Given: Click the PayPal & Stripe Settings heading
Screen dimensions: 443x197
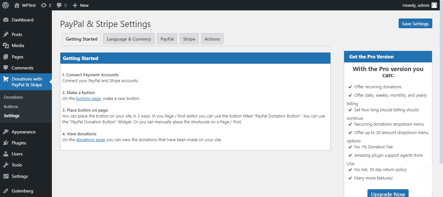Looking at the screenshot, I should point(105,24).
